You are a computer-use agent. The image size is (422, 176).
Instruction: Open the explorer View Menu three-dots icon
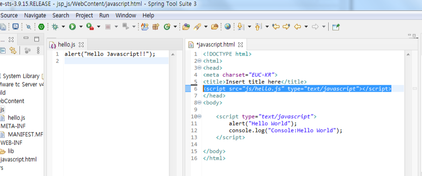coord(38,50)
